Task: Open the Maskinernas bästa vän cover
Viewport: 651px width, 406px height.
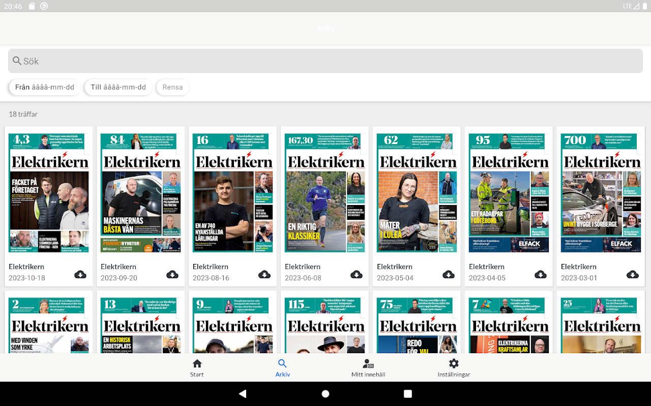Action: pyautogui.click(x=141, y=193)
